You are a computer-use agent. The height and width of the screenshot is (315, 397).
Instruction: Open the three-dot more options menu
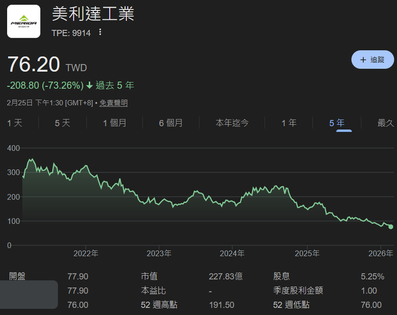[x=100, y=32]
